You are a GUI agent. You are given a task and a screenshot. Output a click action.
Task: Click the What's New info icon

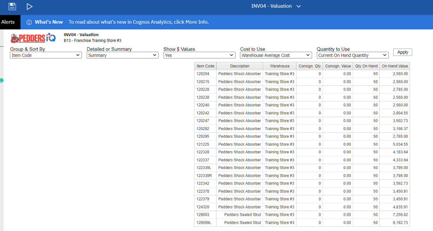29,22
